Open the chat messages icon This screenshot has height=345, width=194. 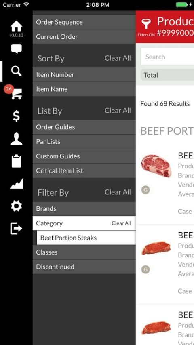[x=16, y=49]
